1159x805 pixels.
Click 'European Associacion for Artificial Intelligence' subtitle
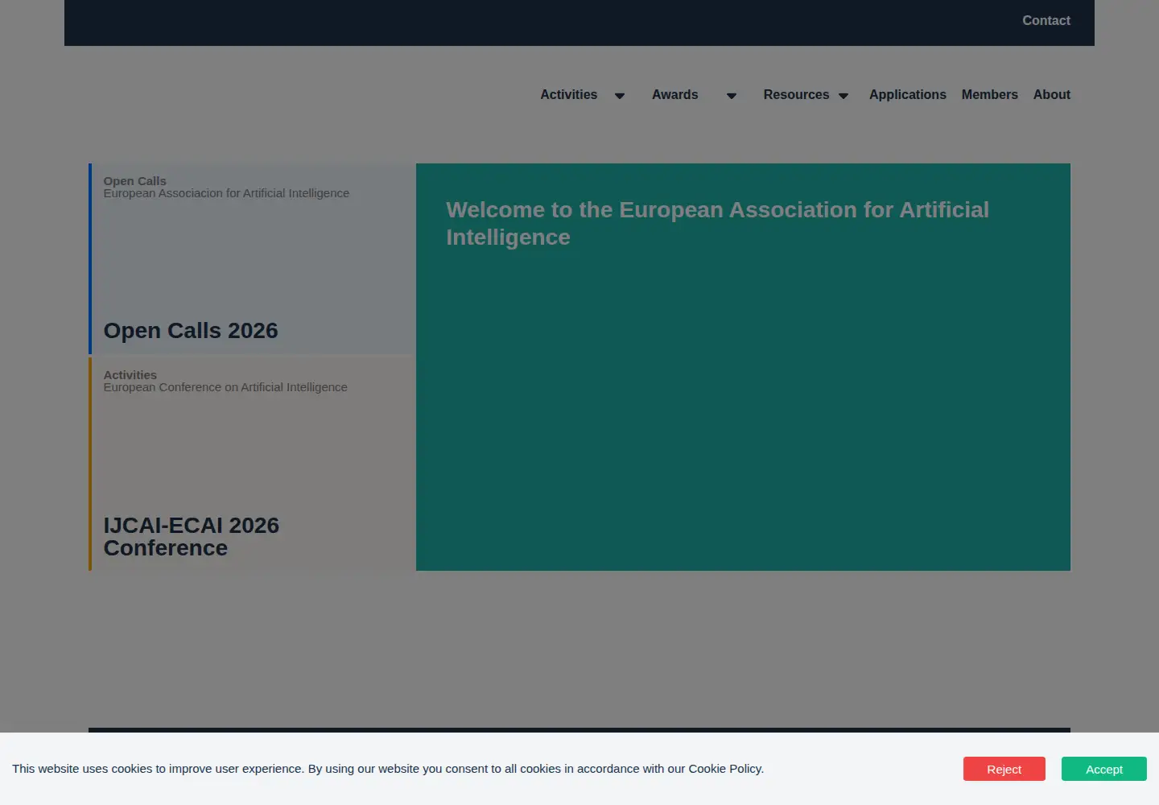pos(226,193)
